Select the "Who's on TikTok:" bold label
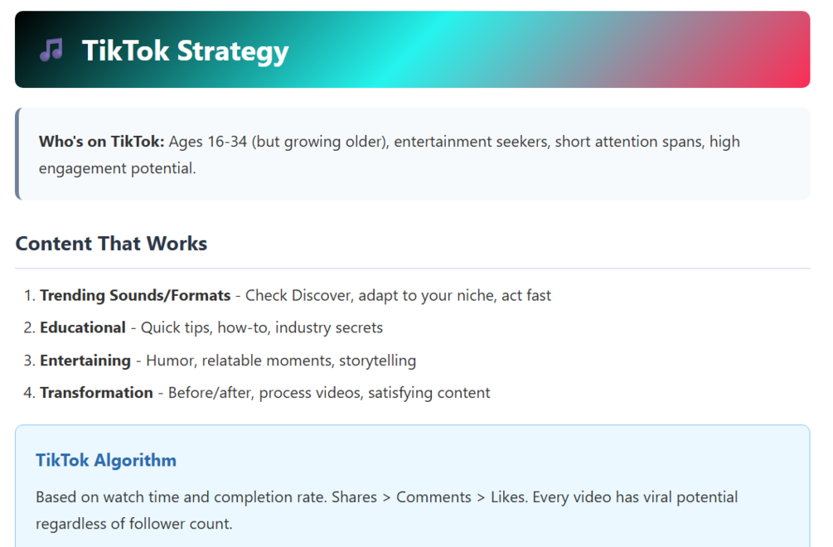 pyautogui.click(x=101, y=142)
